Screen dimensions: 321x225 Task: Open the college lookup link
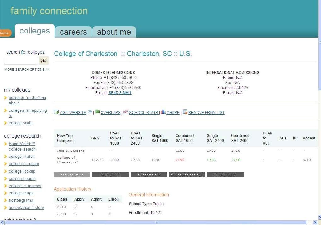(22, 171)
